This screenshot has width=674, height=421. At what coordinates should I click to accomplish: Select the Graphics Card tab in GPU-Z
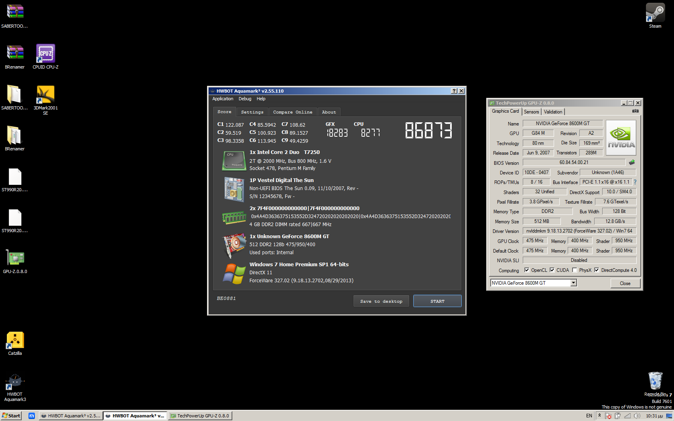[x=505, y=111]
